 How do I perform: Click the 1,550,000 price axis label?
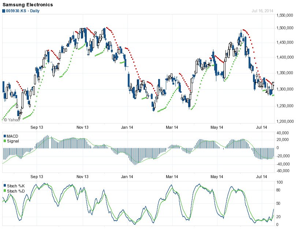[x=285, y=15]
